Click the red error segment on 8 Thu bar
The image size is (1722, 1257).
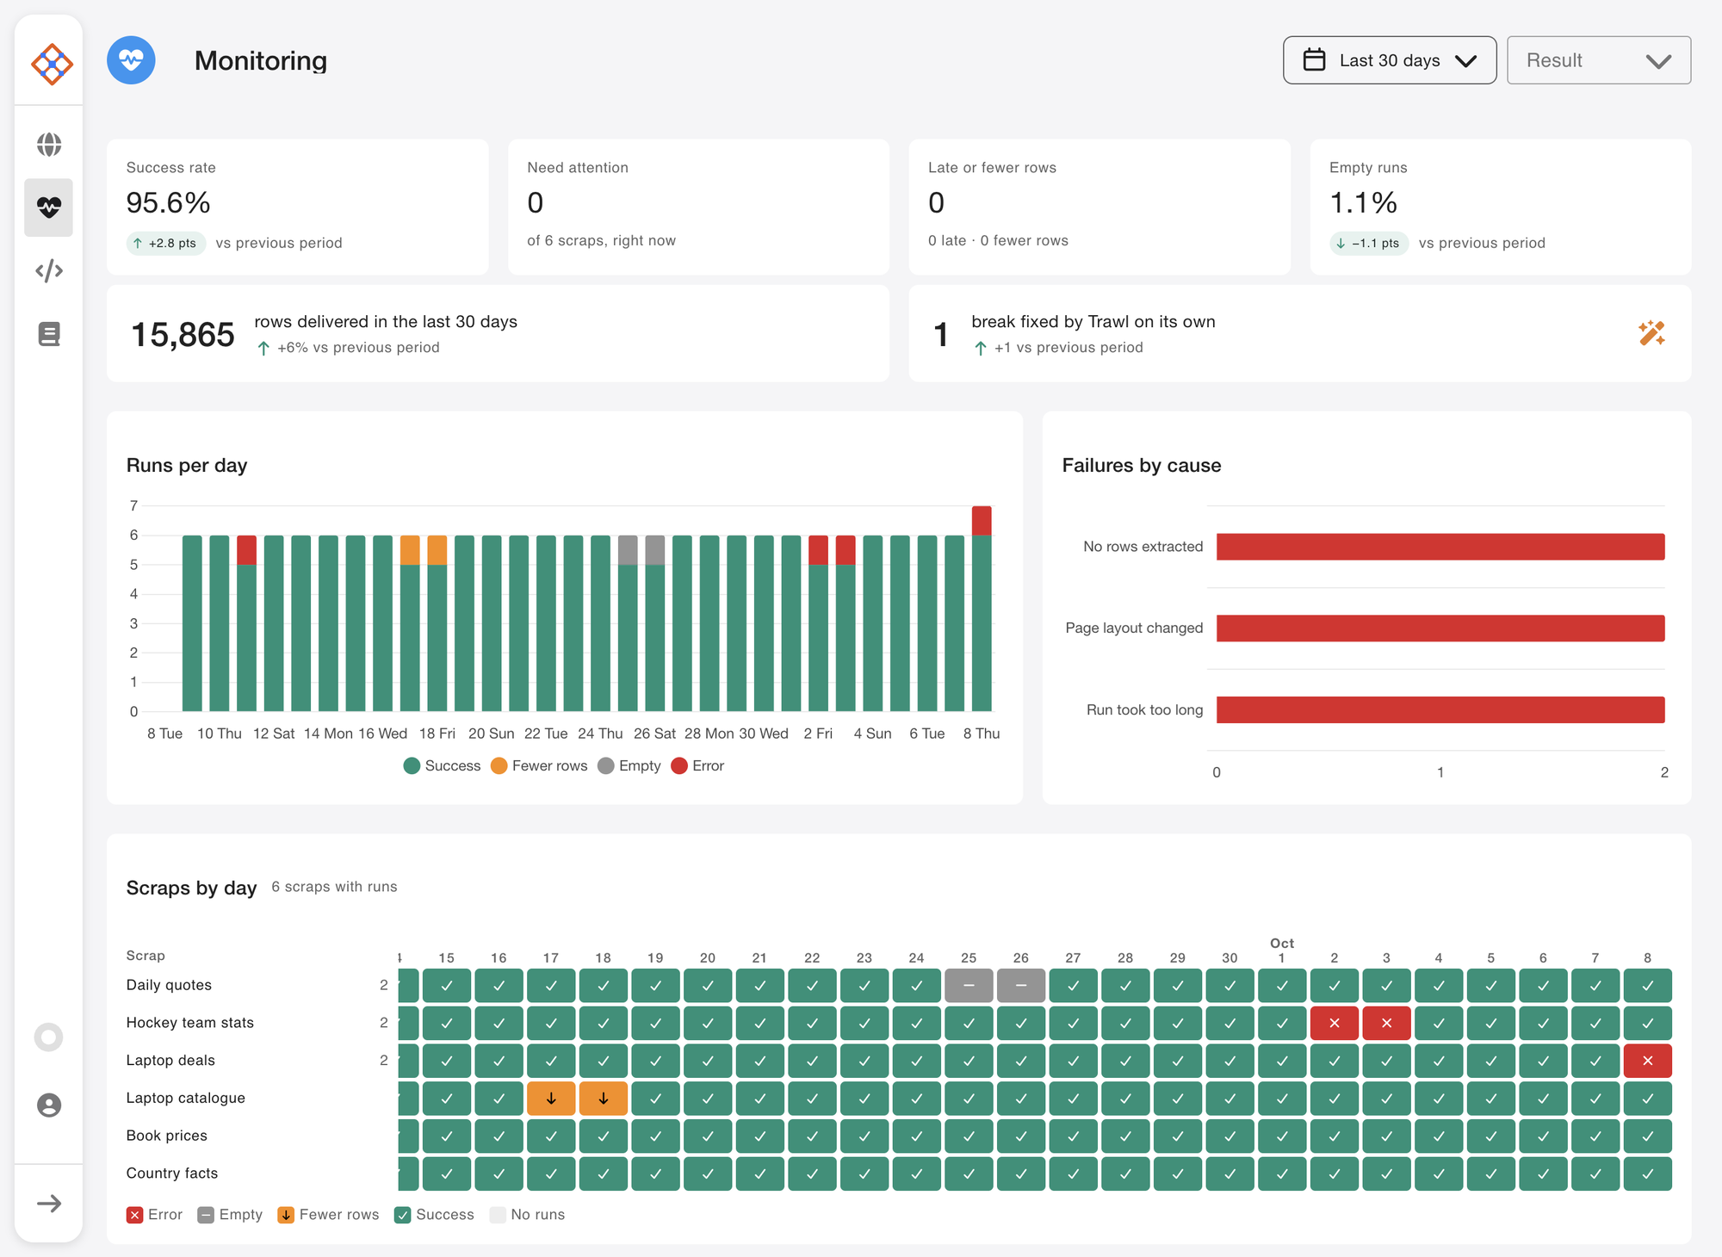[982, 521]
